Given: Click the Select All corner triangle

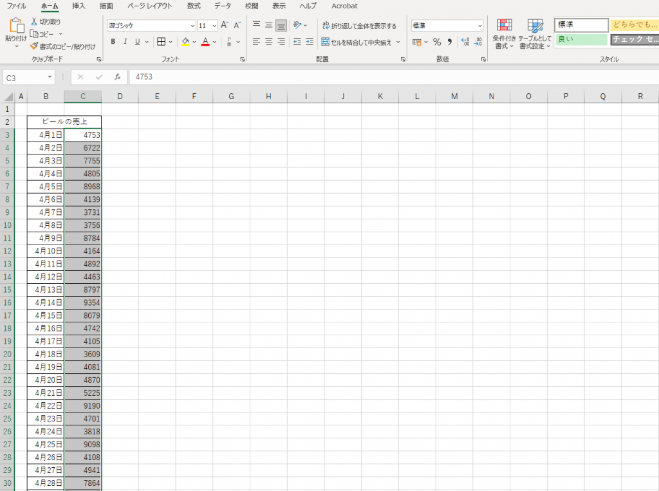Looking at the screenshot, I should coord(8,97).
